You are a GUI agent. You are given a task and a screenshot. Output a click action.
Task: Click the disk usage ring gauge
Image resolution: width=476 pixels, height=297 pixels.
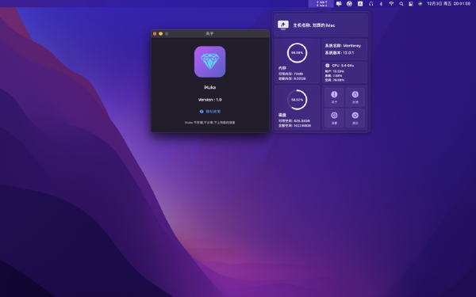point(297,100)
